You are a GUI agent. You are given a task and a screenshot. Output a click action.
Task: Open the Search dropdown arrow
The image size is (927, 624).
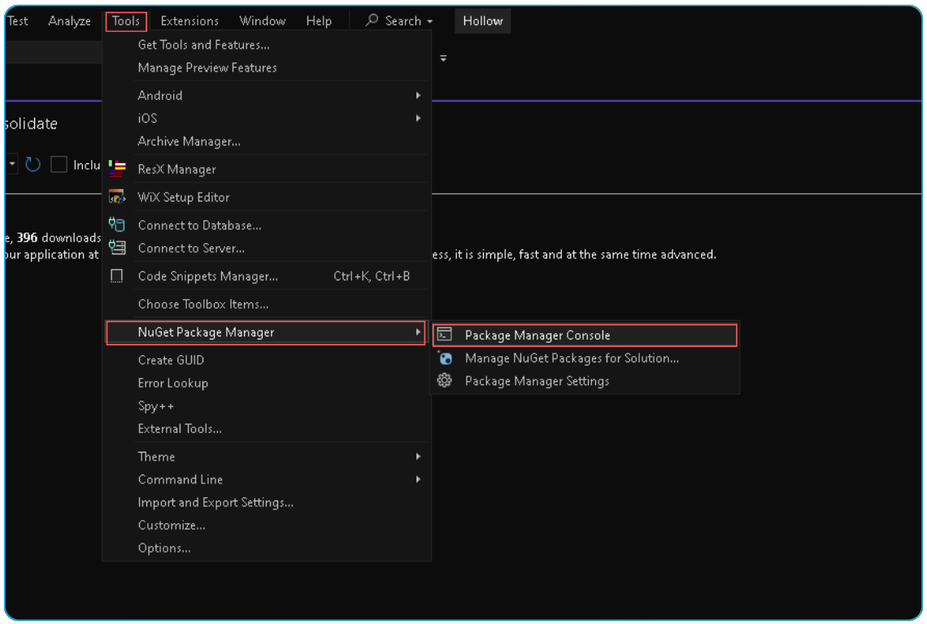[x=432, y=20]
